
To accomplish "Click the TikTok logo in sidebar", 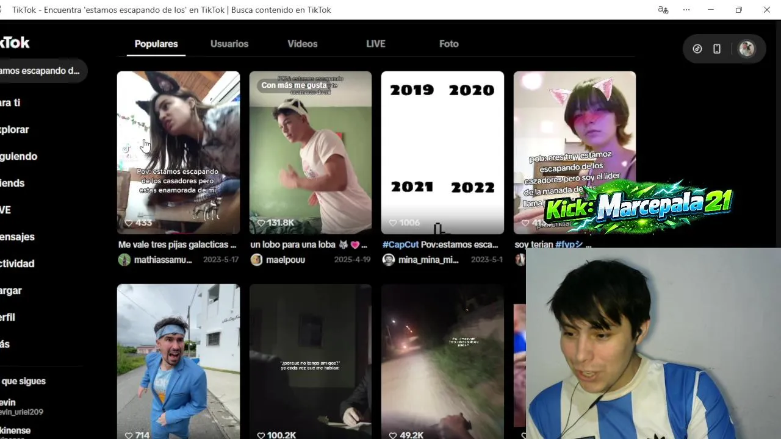I will click(x=15, y=43).
